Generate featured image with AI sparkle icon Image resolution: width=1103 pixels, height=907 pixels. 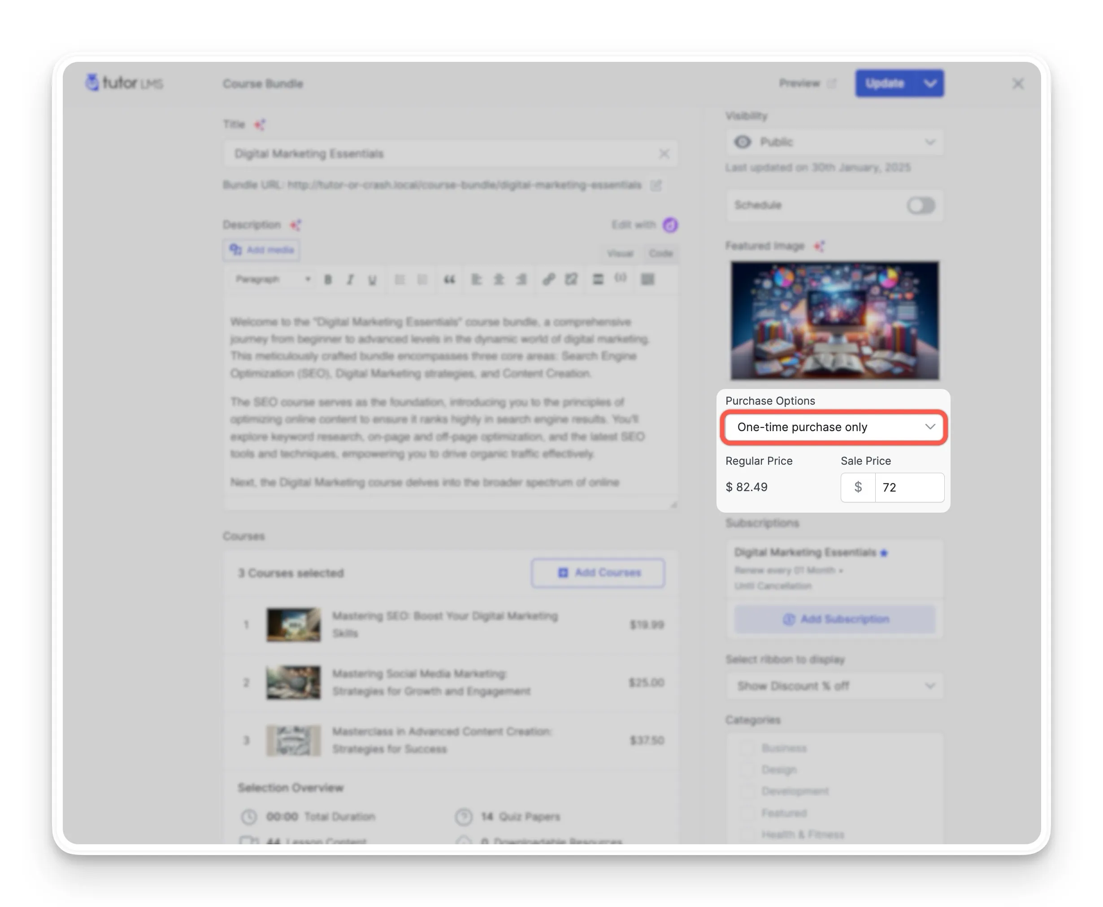point(819,246)
